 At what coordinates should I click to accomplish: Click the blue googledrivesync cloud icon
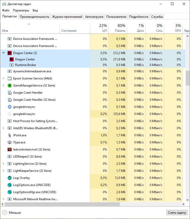pos(9,107)
